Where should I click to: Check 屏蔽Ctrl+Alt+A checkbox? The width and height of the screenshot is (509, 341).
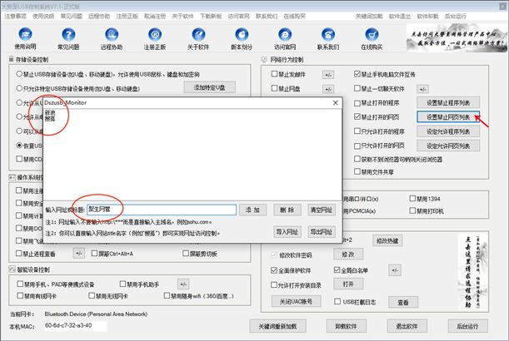[94, 253]
